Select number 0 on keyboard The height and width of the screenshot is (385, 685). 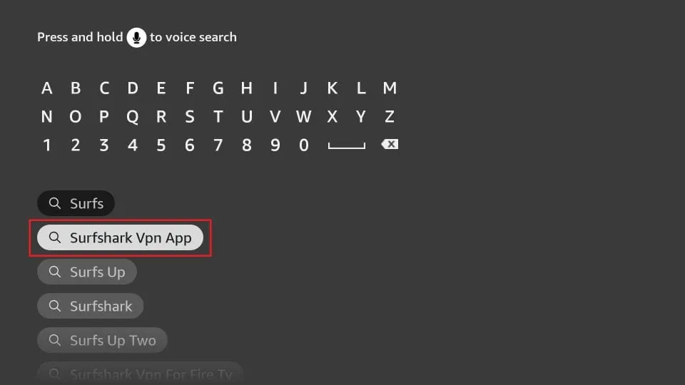point(304,145)
